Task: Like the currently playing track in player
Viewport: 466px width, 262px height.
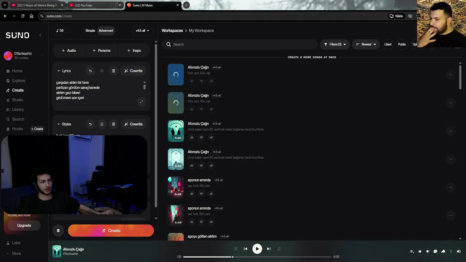Action: pyautogui.click(x=420, y=251)
